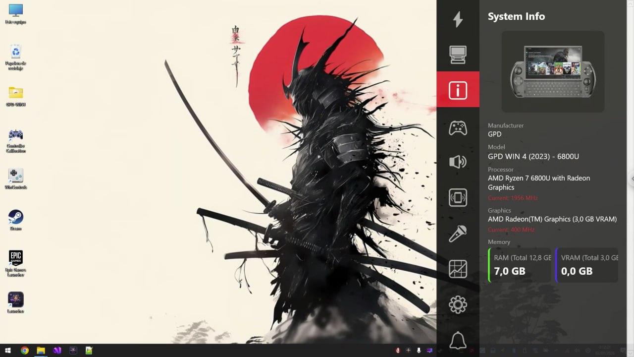Open the device vibration tab icon
634x357 pixels.
click(x=458, y=197)
